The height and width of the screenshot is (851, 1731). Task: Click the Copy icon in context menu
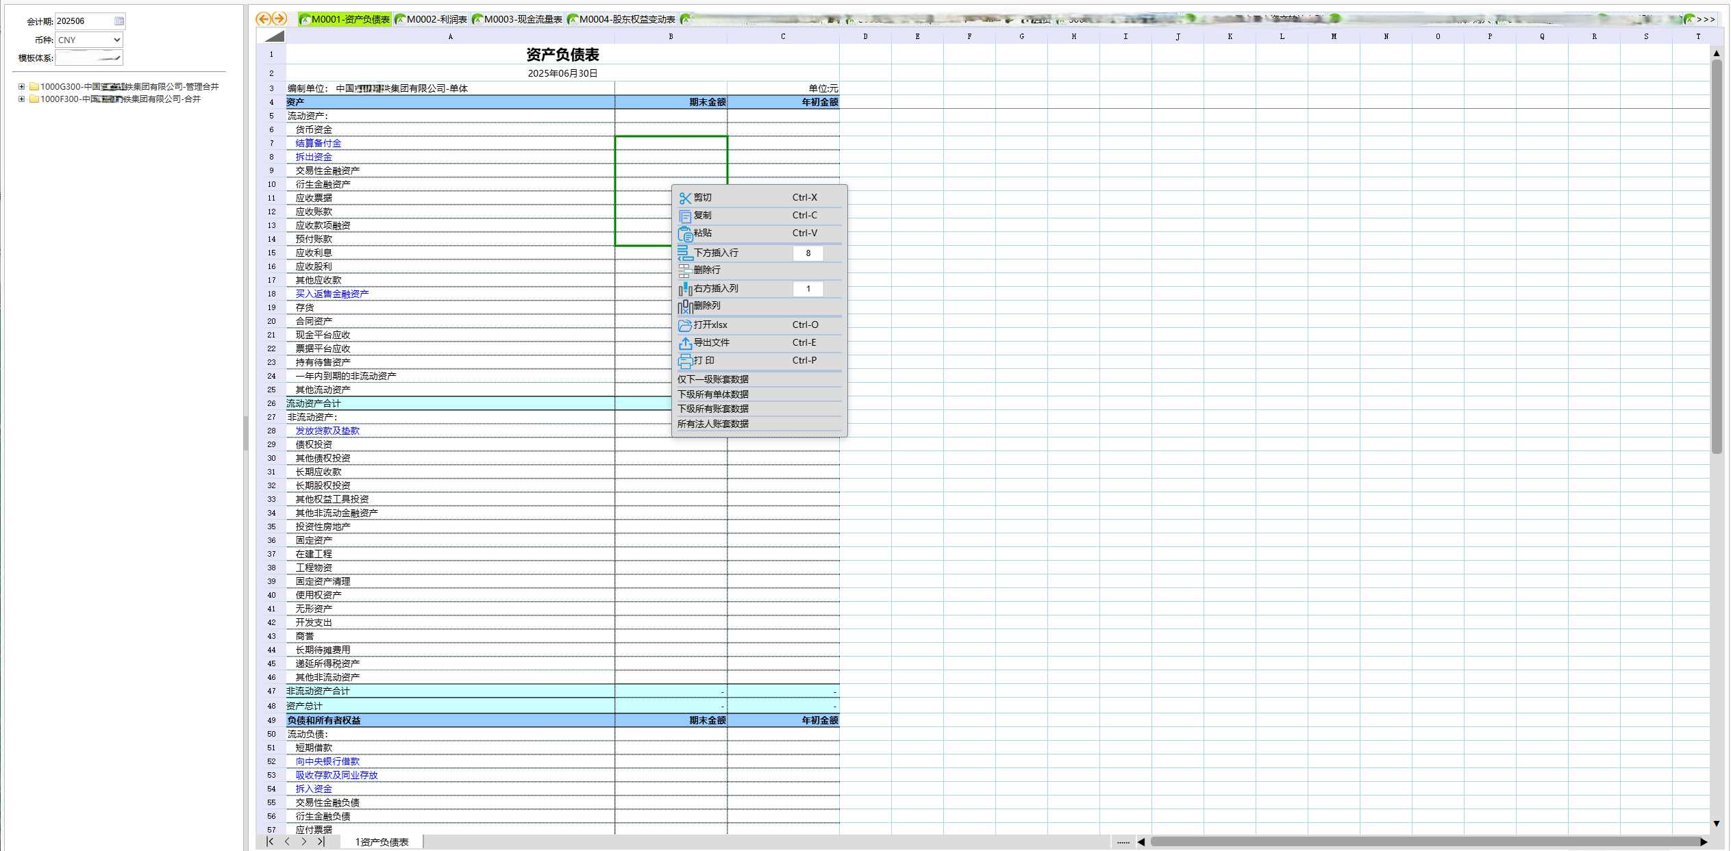coord(685,216)
